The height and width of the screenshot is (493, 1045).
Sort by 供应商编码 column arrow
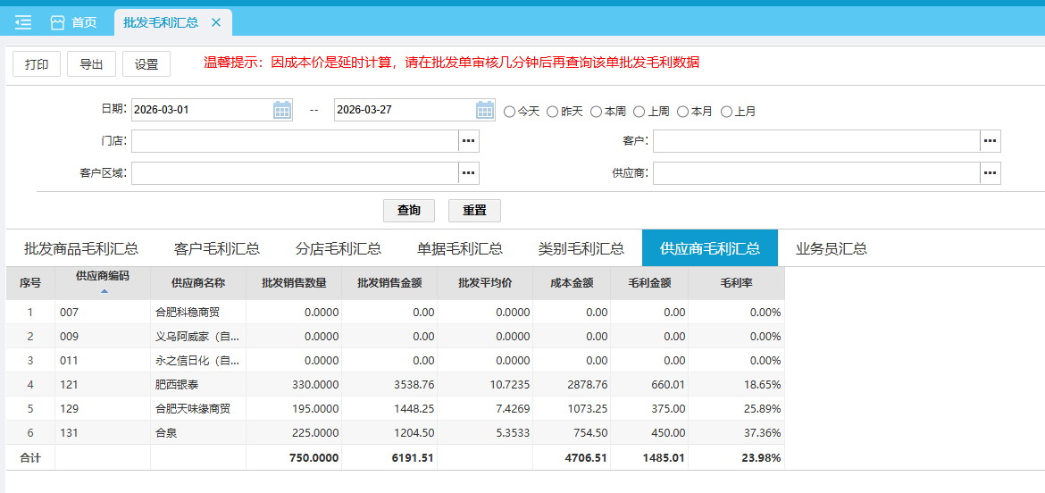click(x=104, y=291)
